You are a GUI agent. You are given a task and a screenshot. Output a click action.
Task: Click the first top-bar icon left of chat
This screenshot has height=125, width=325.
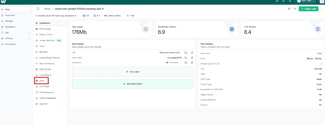coord(277,1)
